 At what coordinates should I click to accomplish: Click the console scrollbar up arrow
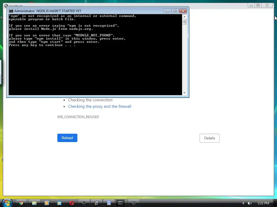coord(184,16)
